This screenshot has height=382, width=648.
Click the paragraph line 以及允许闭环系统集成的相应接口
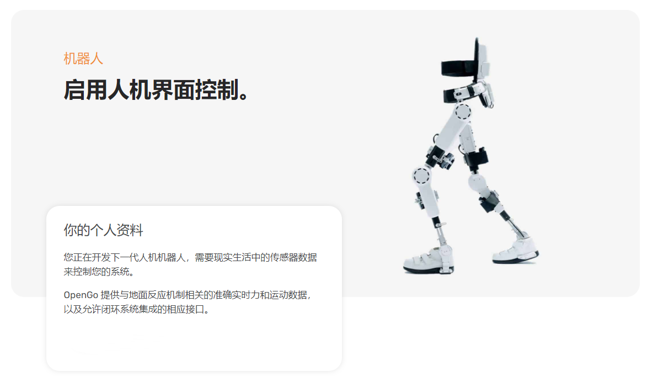click(x=136, y=310)
